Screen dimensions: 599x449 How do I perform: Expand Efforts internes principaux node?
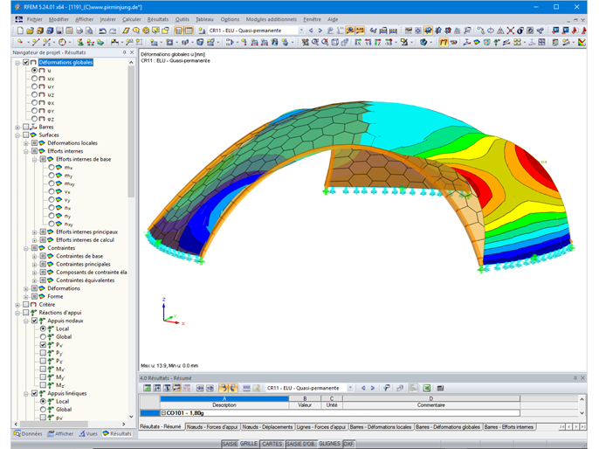coord(34,232)
